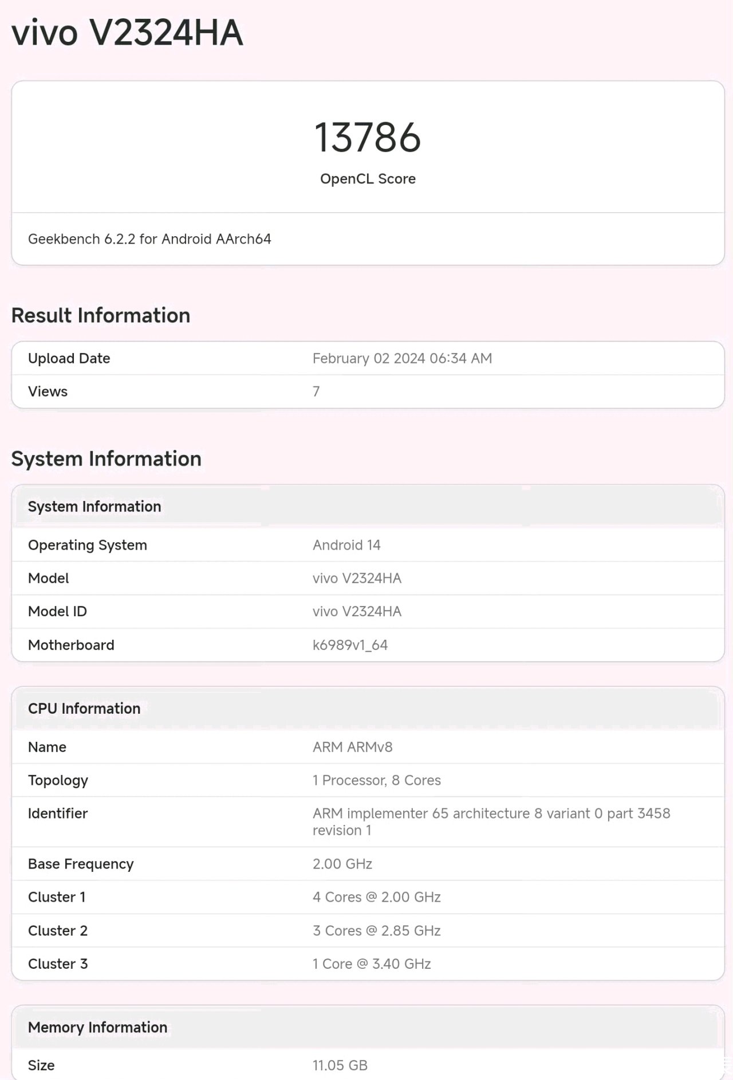Click the Geekbench 6.2.2 for Android text
This screenshot has width=733, height=1080.
point(149,239)
